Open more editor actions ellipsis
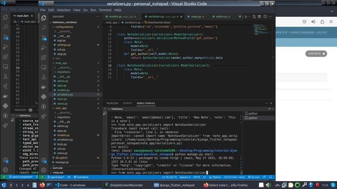337x189 pixels. (x=270, y=16)
